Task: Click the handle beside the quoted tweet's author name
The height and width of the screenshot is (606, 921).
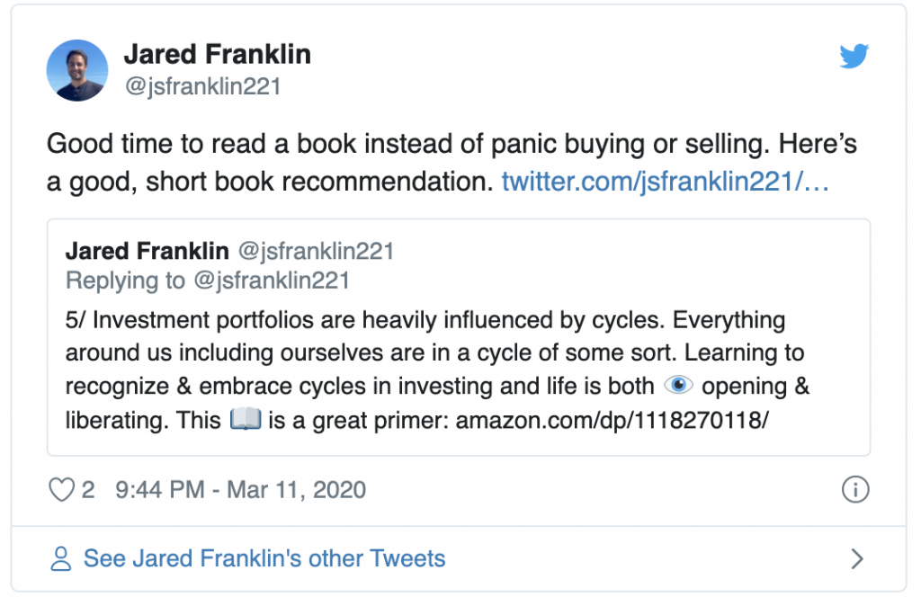Action: click(315, 250)
